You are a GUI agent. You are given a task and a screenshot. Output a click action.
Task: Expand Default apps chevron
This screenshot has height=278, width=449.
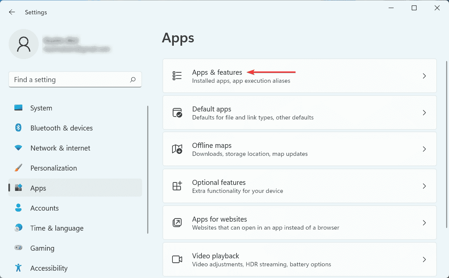[424, 113]
